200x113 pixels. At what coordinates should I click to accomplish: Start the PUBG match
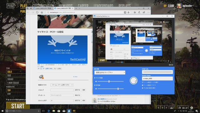(x=18, y=106)
